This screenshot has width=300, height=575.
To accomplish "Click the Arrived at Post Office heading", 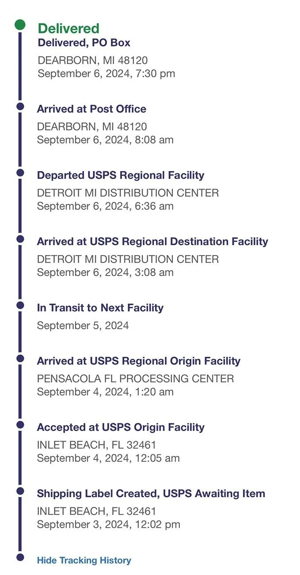I will (x=91, y=109).
